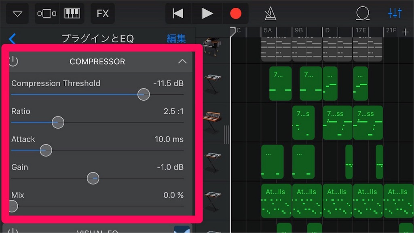Open the FX panel
The height and width of the screenshot is (233, 414).
[103, 13]
